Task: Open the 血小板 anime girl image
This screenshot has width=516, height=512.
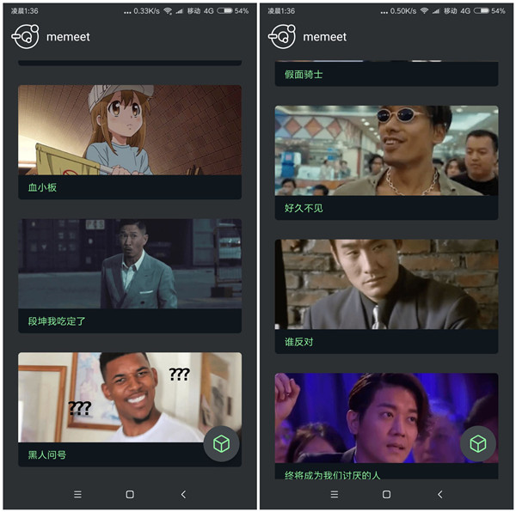Action: (129, 130)
